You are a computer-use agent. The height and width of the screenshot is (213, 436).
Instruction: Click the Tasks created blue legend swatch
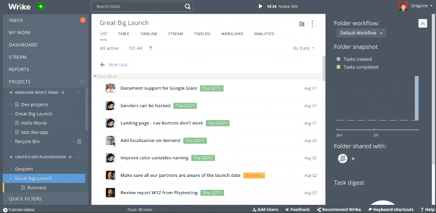pyautogui.click(x=338, y=59)
